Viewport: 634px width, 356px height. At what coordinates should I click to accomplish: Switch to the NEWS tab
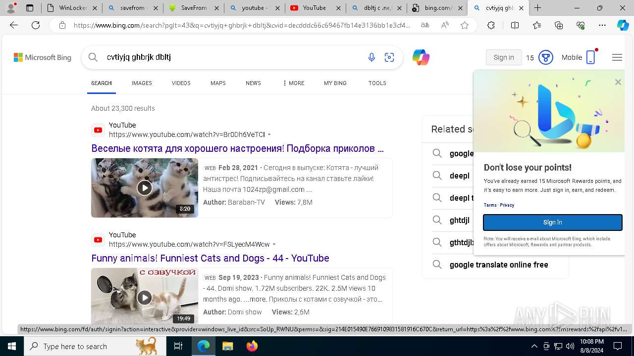click(x=253, y=83)
